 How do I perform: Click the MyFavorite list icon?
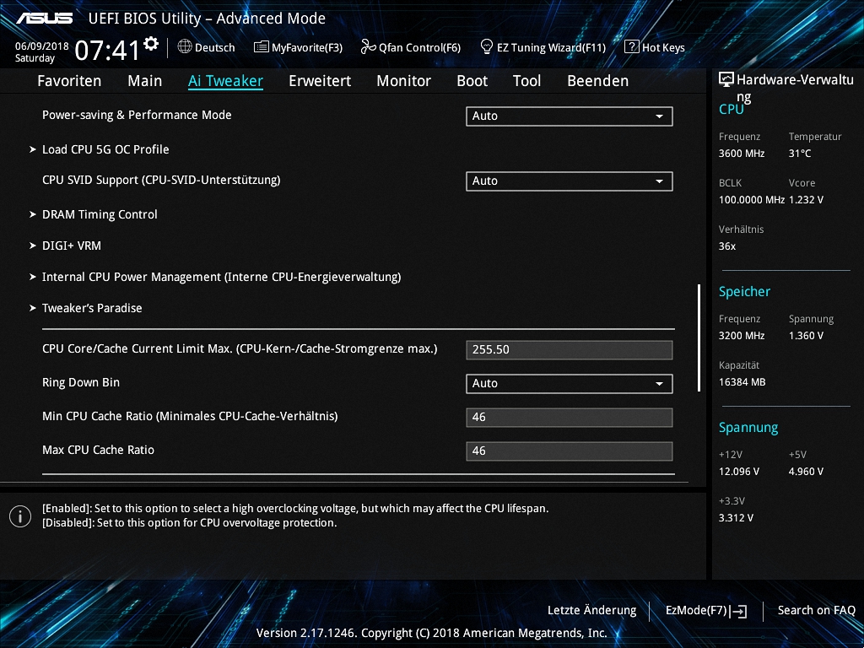[262, 47]
